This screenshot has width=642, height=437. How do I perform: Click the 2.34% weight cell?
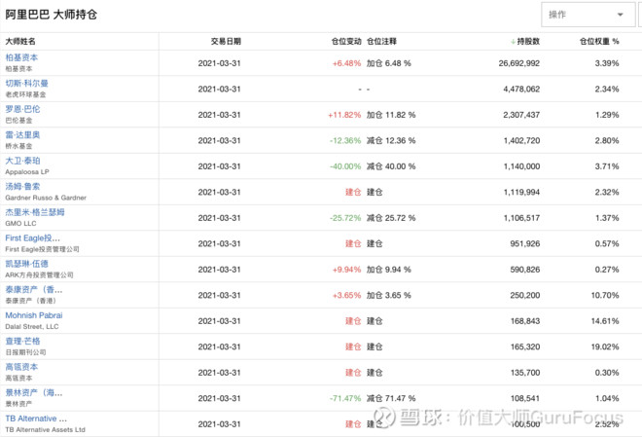click(x=607, y=90)
